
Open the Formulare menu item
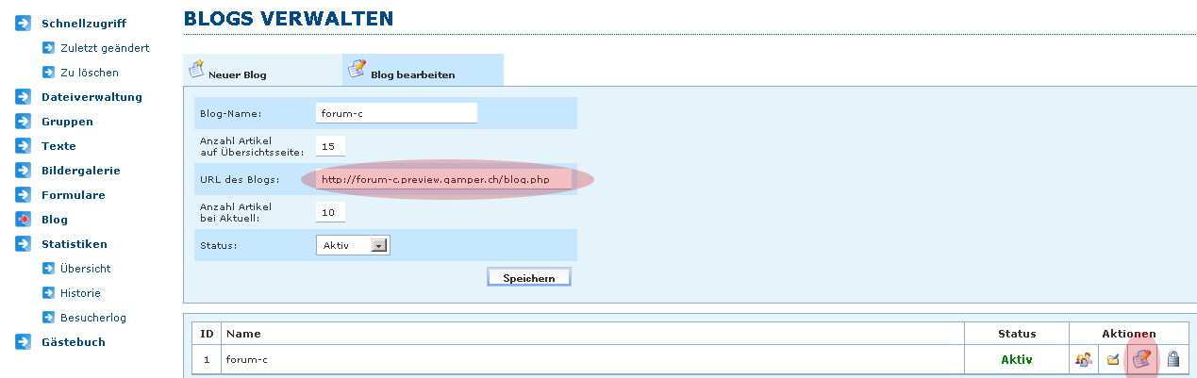click(73, 195)
